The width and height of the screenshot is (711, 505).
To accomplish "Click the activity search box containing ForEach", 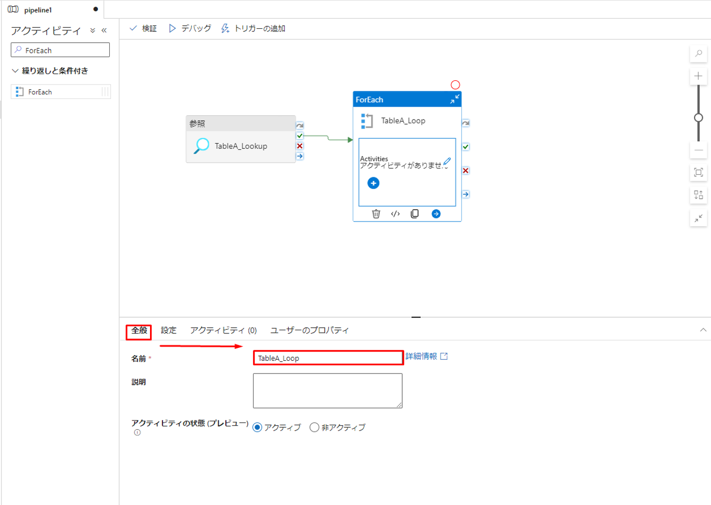I will click(60, 50).
